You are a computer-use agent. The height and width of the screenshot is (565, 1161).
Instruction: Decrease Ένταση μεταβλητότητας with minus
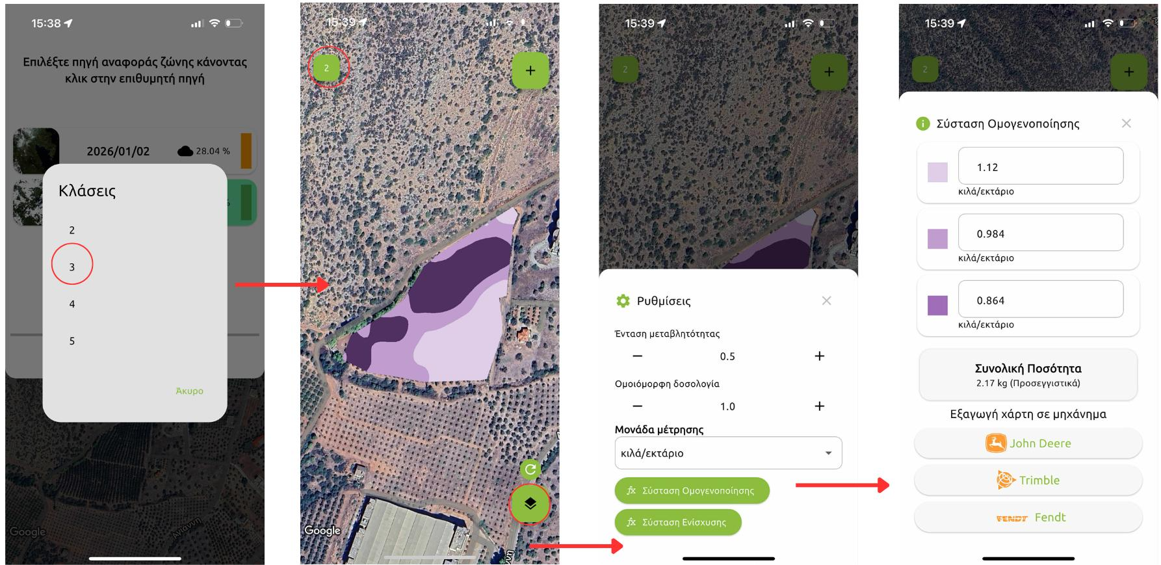[x=637, y=356]
